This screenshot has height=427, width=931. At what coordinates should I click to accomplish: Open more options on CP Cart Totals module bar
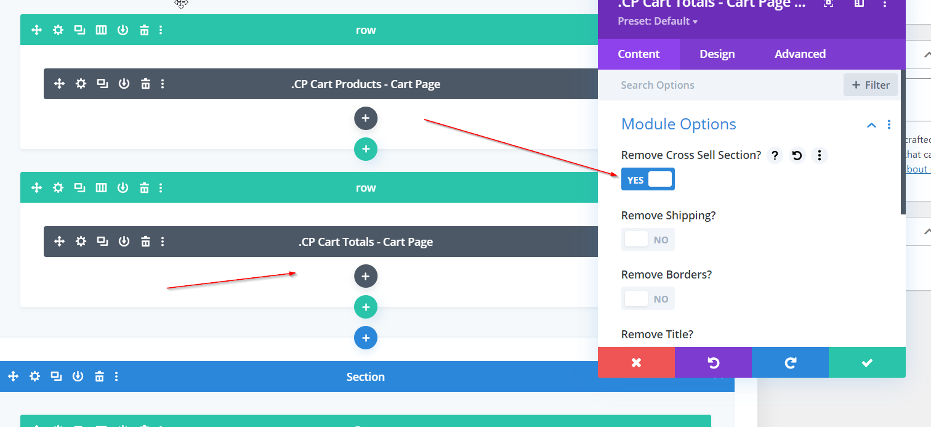pyautogui.click(x=163, y=242)
